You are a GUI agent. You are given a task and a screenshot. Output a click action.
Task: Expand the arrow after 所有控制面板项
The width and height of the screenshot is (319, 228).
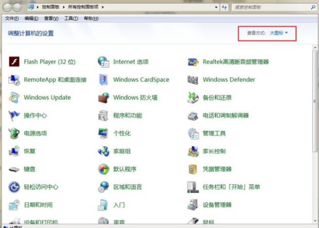(x=103, y=7)
